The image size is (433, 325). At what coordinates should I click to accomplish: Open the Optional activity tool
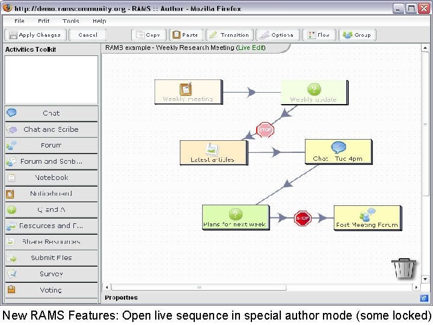pyautogui.click(x=277, y=35)
